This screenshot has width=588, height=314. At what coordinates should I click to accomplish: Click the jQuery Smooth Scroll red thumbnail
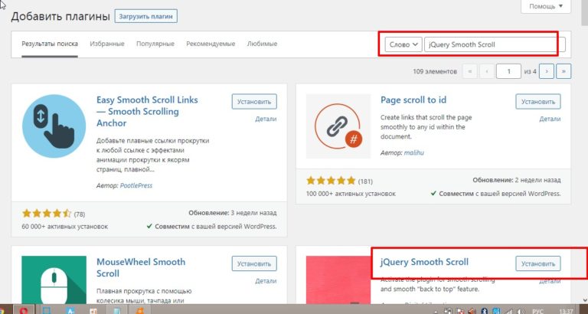coord(338,280)
